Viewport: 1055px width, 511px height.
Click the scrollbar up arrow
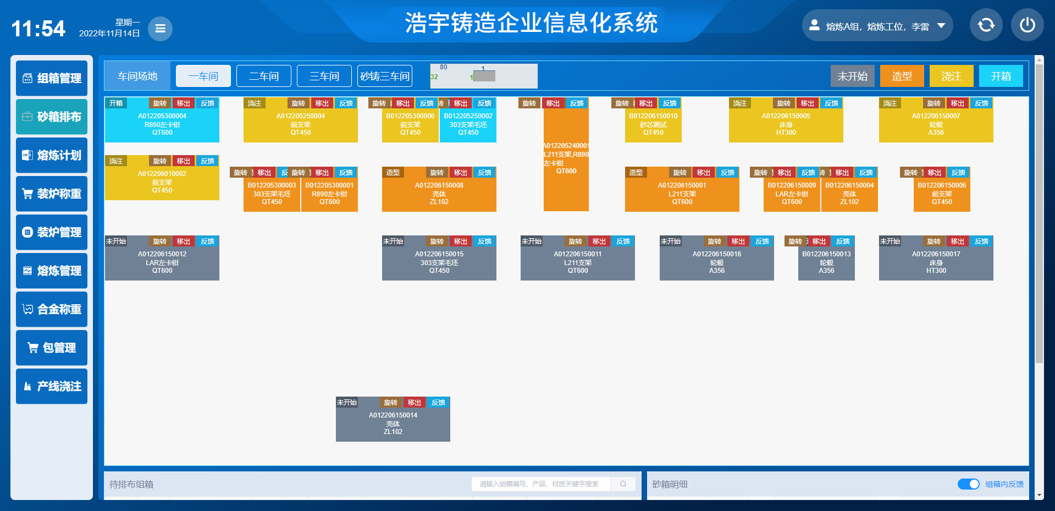1039,59
